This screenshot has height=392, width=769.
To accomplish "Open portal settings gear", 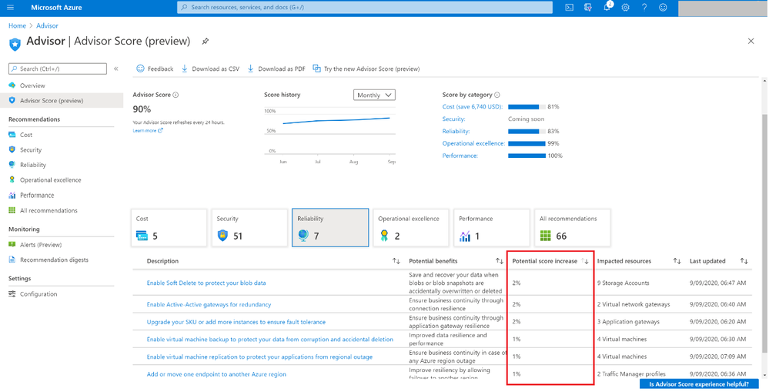I will click(625, 8).
